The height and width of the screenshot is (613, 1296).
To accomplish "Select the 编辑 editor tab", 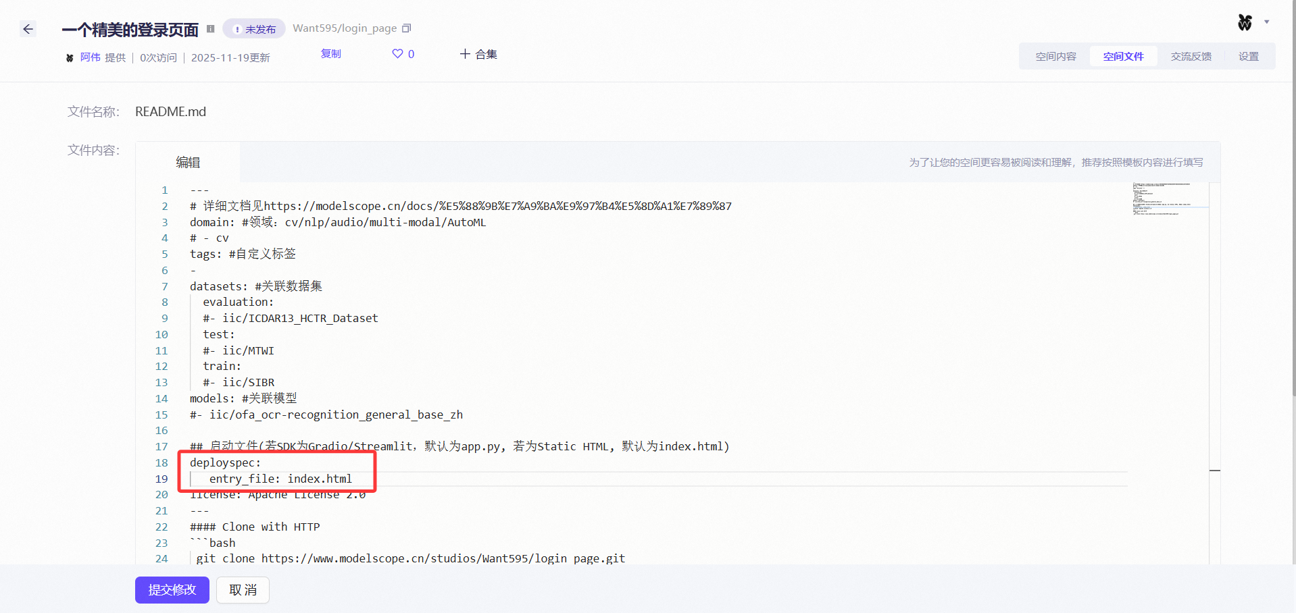I will pyautogui.click(x=188, y=162).
